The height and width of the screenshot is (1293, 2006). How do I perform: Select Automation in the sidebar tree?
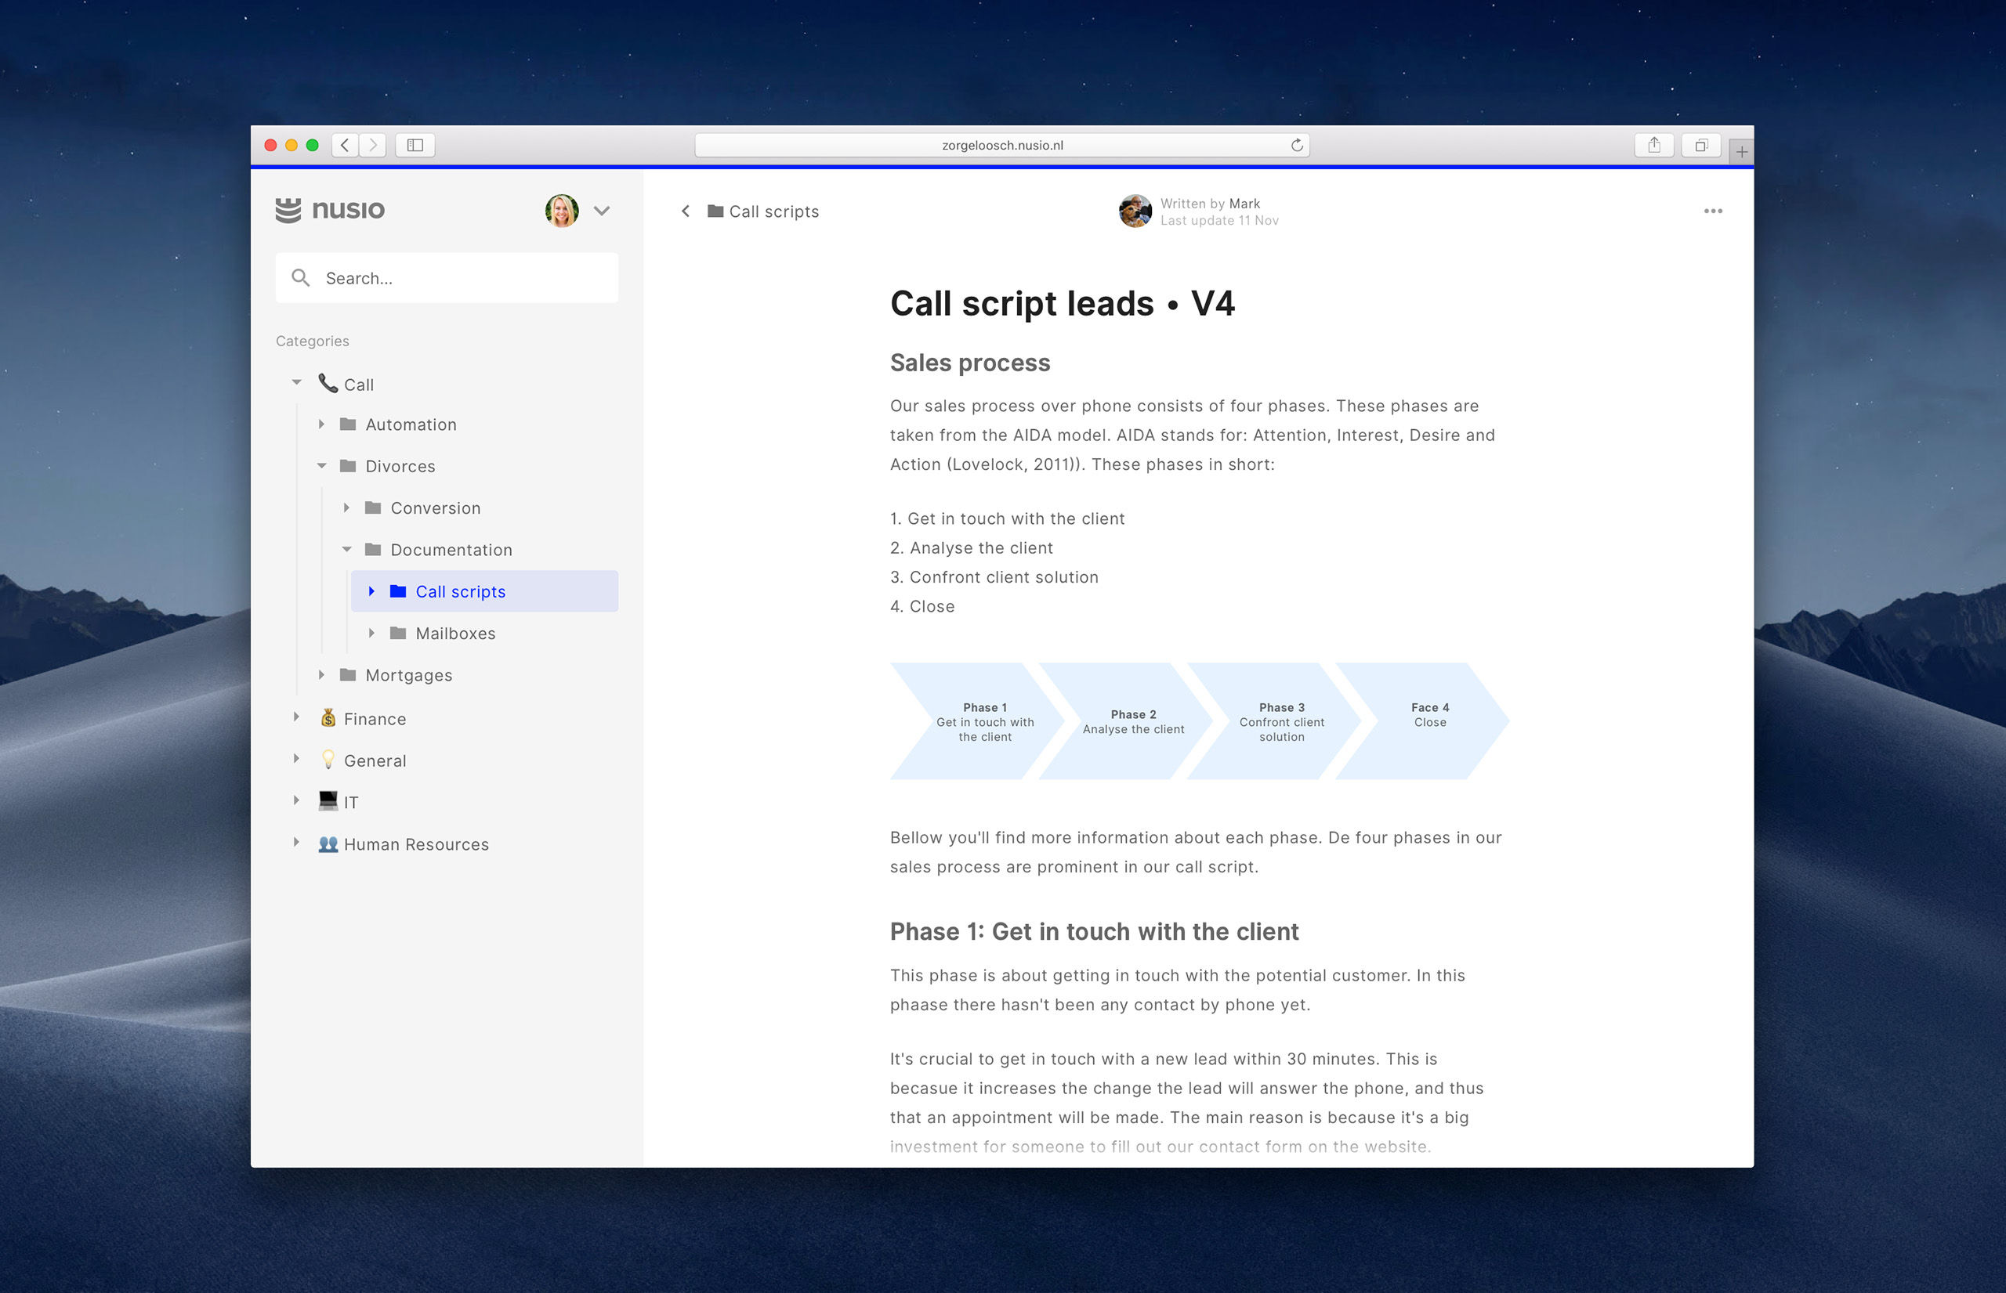(x=411, y=424)
